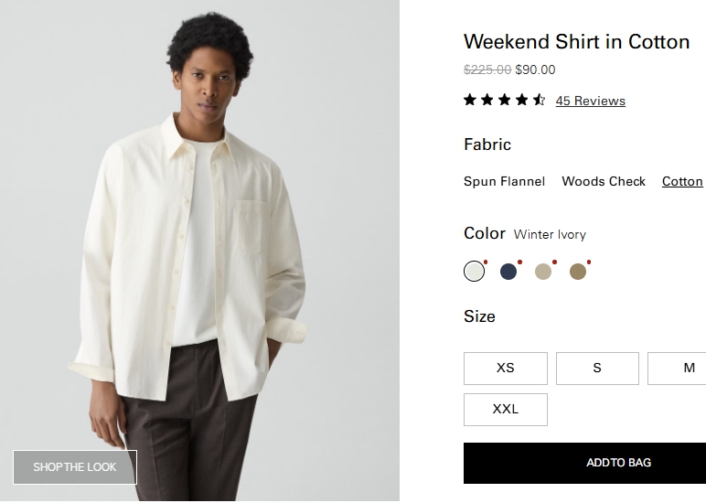Viewport: 706px width, 503px height.
Task: Pick size M
Action: (681, 369)
